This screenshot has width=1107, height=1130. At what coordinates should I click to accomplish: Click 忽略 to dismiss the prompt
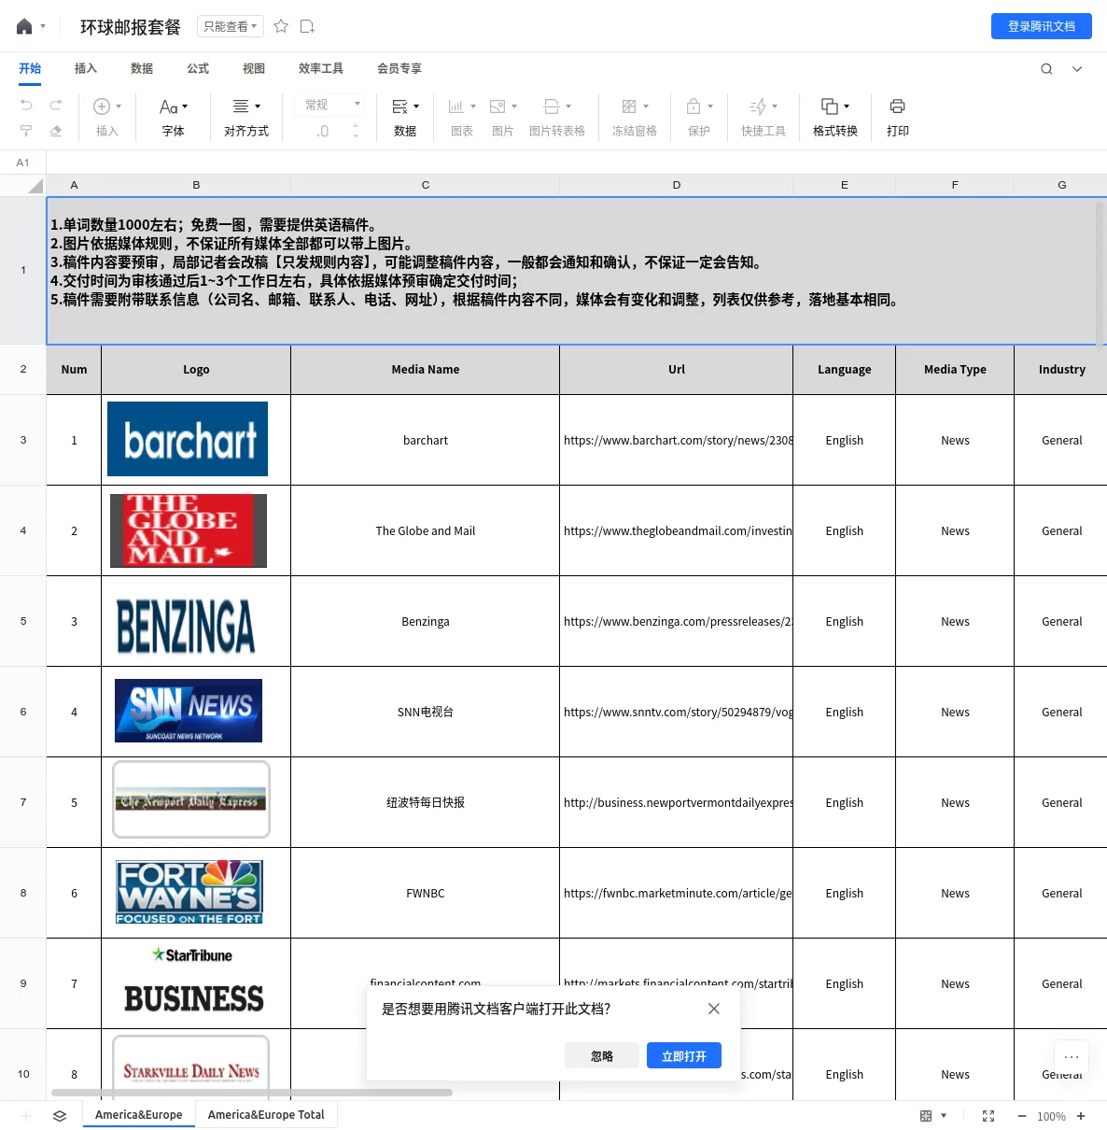[602, 1055]
